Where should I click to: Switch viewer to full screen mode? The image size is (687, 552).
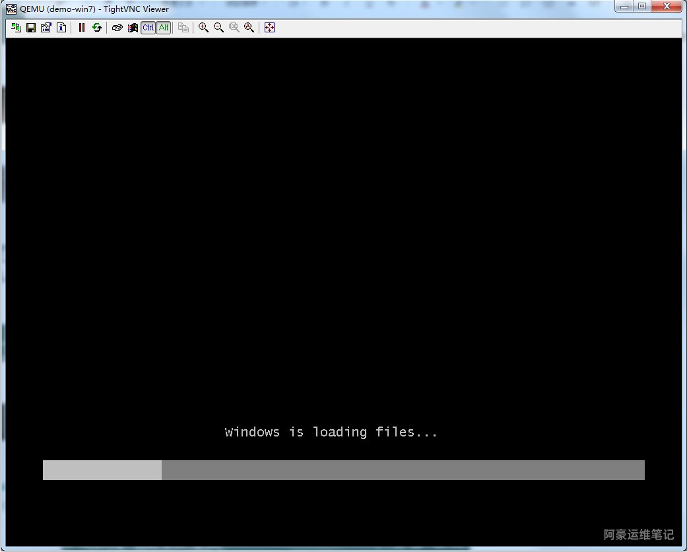269,28
